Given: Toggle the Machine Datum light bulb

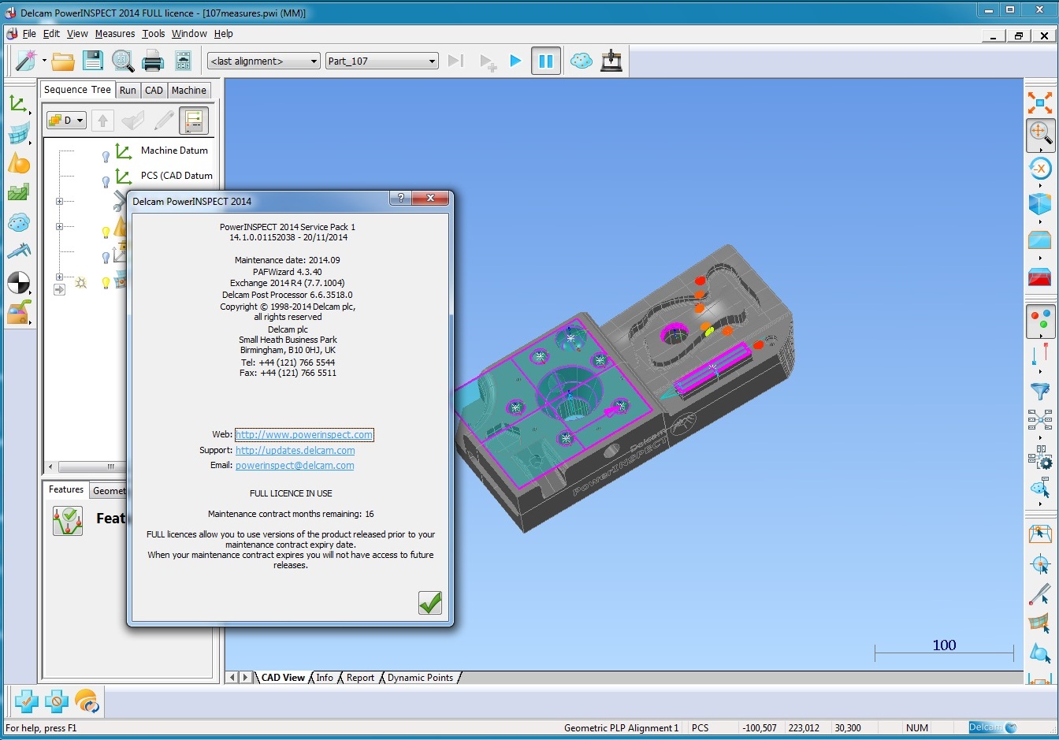Looking at the screenshot, I should (x=106, y=156).
